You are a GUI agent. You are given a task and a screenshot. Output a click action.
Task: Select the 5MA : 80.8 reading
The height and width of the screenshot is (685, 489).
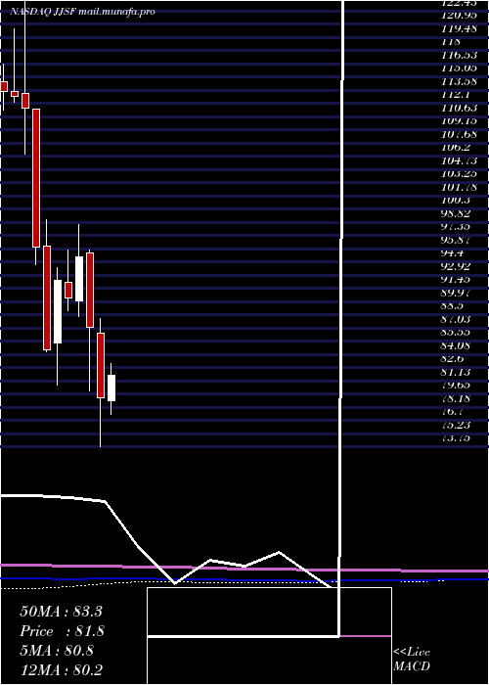point(57,651)
